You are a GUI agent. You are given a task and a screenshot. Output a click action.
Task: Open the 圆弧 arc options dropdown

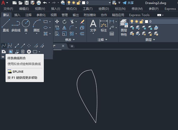(37, 34)
